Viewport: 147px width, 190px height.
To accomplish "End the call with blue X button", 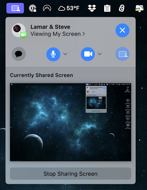I will coord(122,30).
